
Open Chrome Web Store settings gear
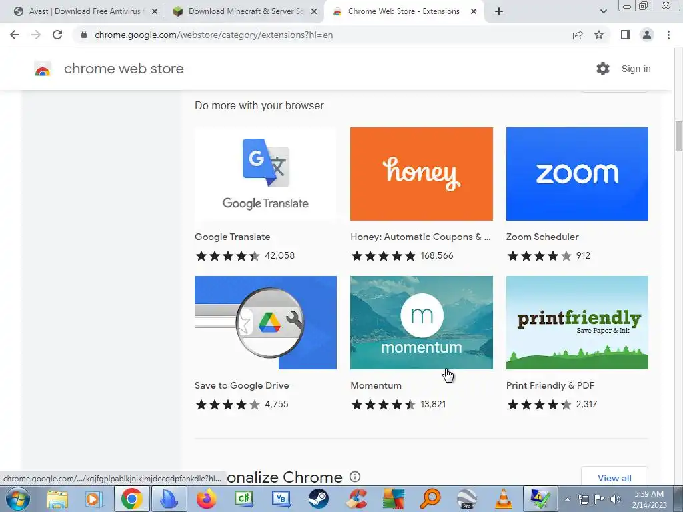click(x=603, y=69)
